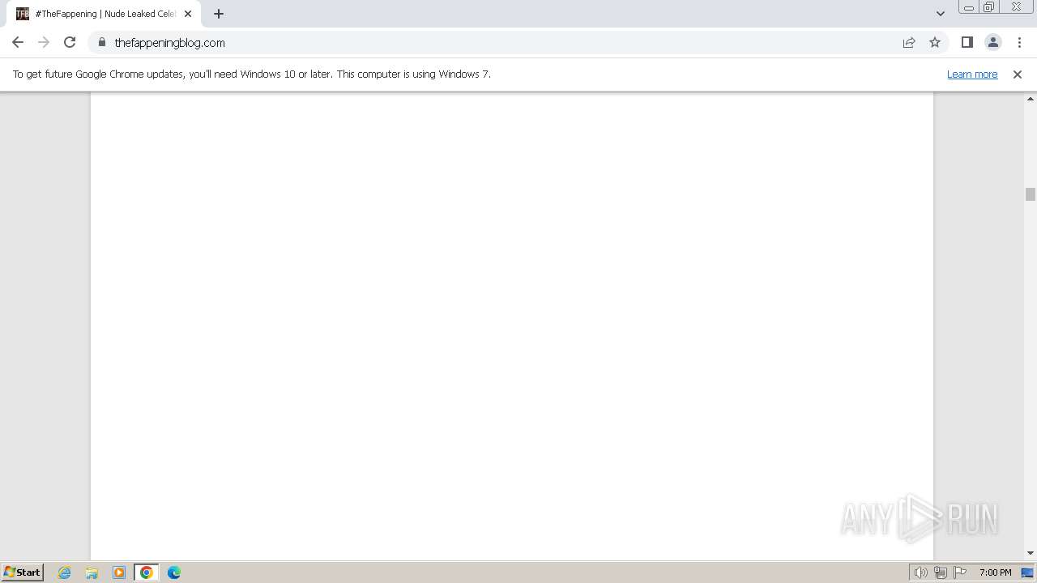The image size is (1037, 583).
Task: Click the tray monitor icon beside the clock
Action: click(x=1027, y=572)
